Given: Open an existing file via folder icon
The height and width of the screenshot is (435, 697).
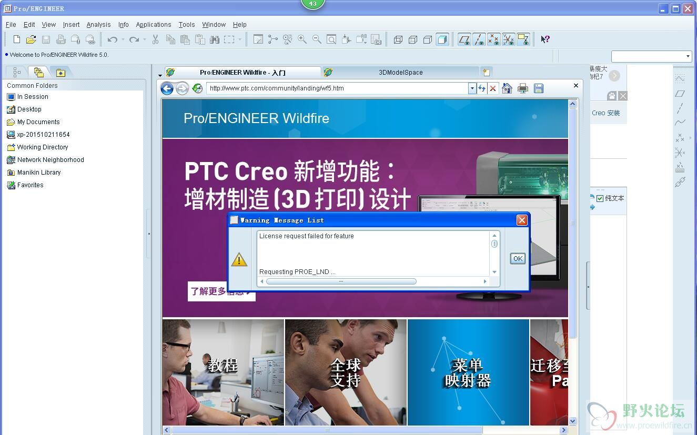Looking at the screenshot, I should click(31, 39).
